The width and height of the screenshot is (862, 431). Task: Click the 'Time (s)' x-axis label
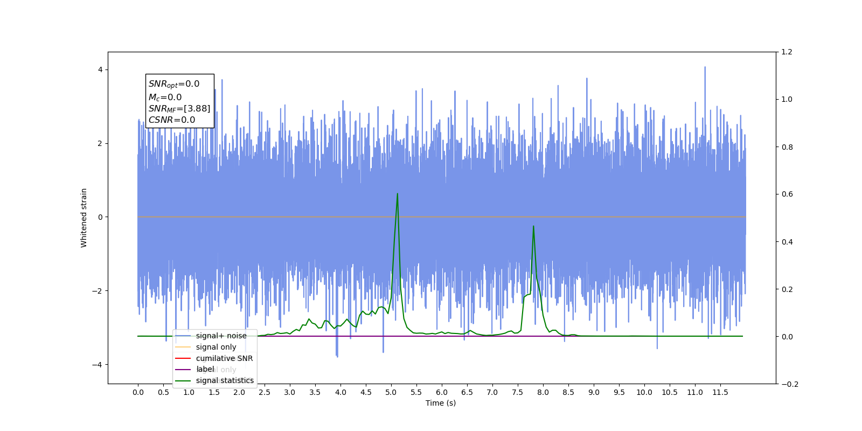(441, 403)
